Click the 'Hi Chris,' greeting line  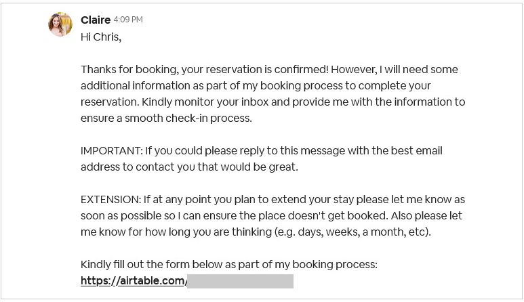coord(101,37)
